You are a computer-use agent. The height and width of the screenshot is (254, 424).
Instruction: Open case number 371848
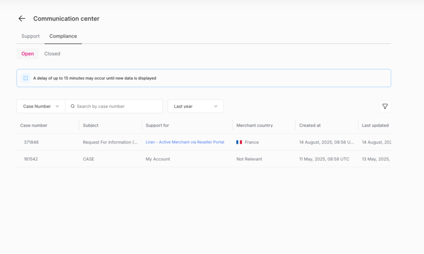(31, 142)
